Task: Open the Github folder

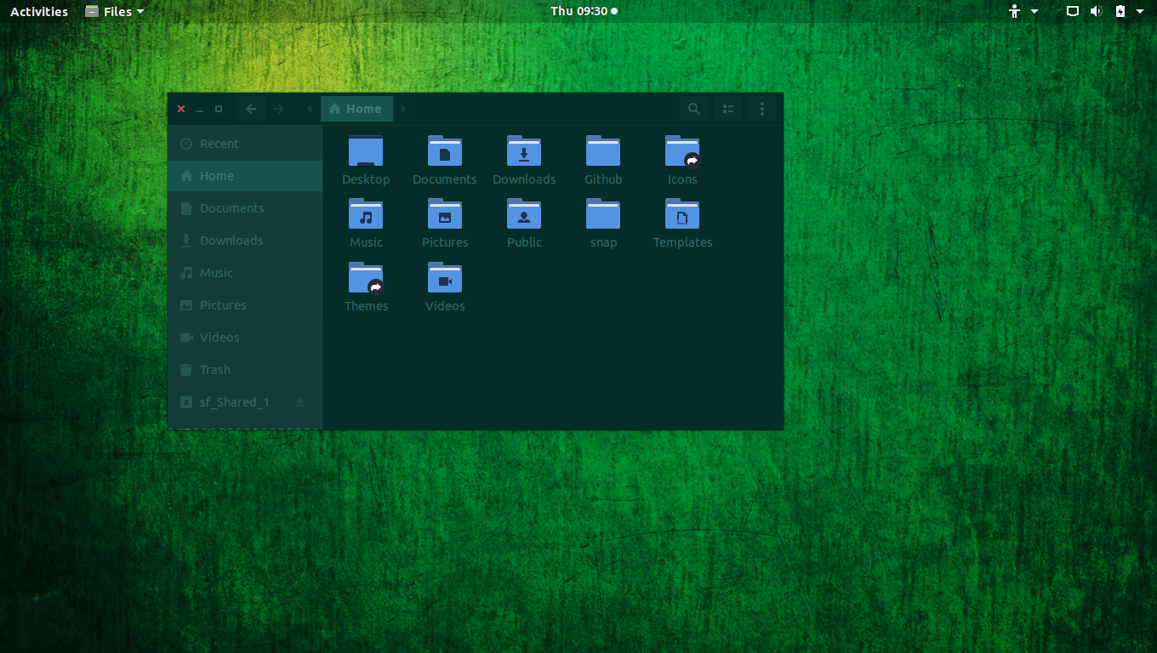Action: tap(603, 151)
